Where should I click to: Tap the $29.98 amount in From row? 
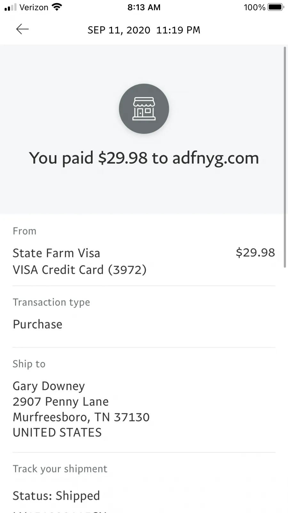(255, 253)
